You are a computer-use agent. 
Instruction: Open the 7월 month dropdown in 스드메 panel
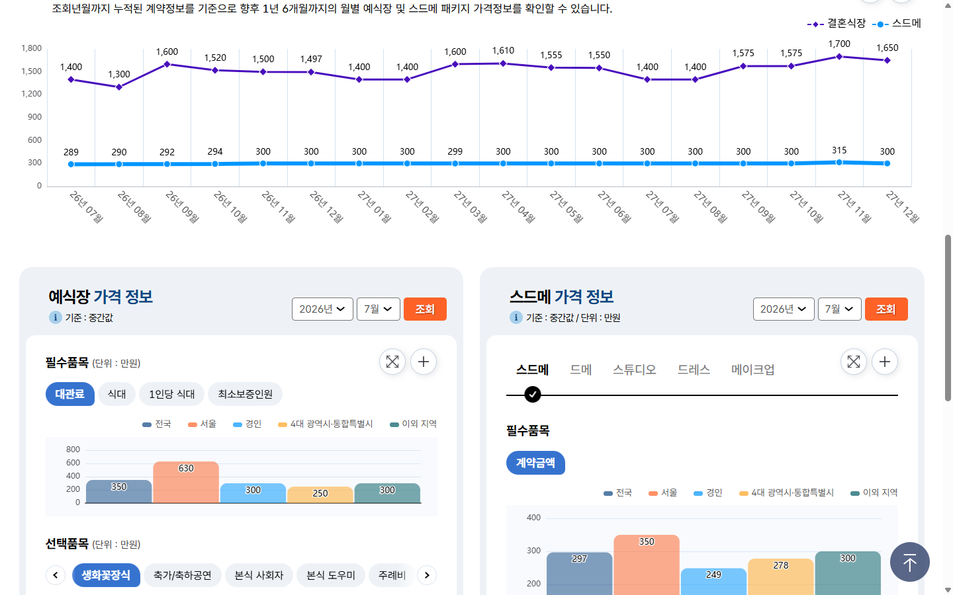click(840, 309)
